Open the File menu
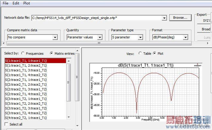This screenshot has height=130, width=212. pyautogui.click(x=5, y=3)
